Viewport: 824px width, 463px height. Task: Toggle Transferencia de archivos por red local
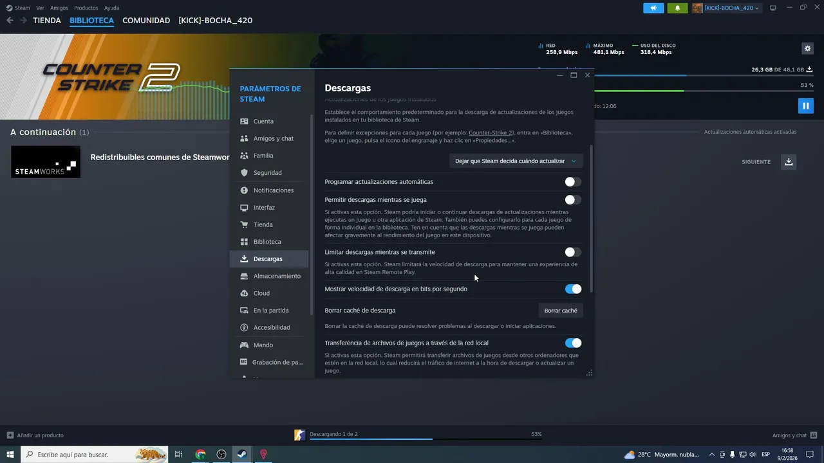click(573, 343)
